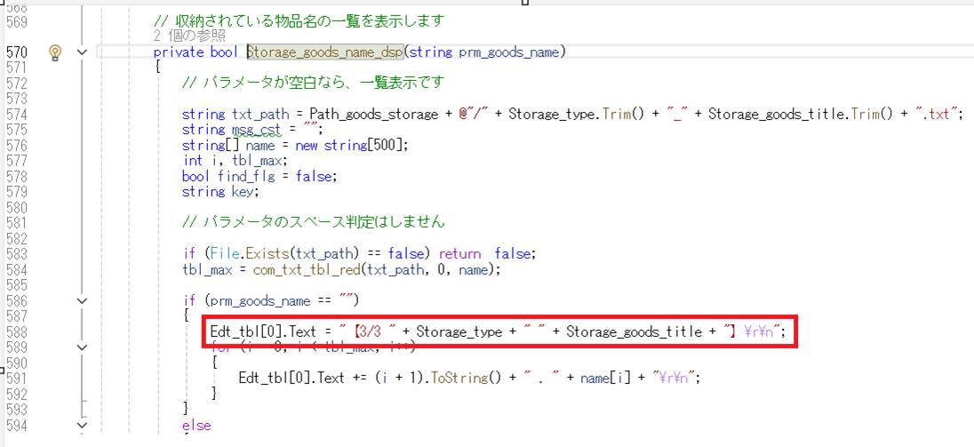Image resolution: width=974 pixels, height=447 pixels.
Task: Click the msg_cst variable with the underline
Action: click(253, 129)
